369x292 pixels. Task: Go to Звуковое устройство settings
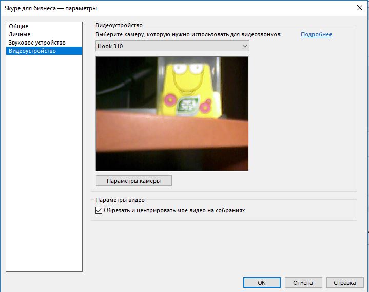tap(44, 43)
